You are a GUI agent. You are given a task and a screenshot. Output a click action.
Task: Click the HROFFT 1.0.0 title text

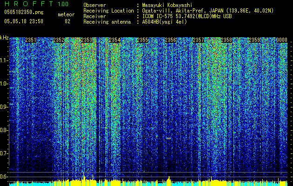coord(37,4)
